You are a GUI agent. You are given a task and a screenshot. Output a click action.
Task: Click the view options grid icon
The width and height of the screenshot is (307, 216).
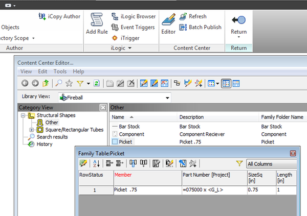click(x=211, y=83)
